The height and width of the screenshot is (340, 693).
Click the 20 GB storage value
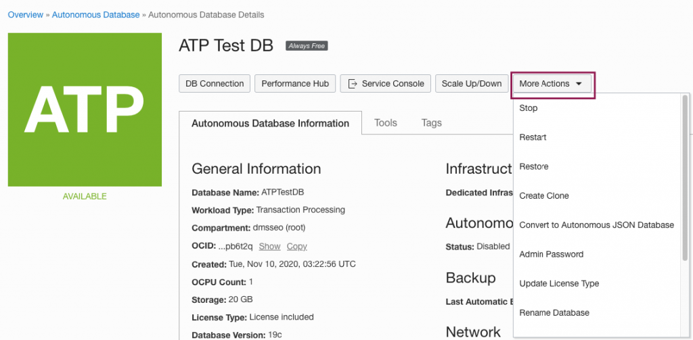pos(240,300)
